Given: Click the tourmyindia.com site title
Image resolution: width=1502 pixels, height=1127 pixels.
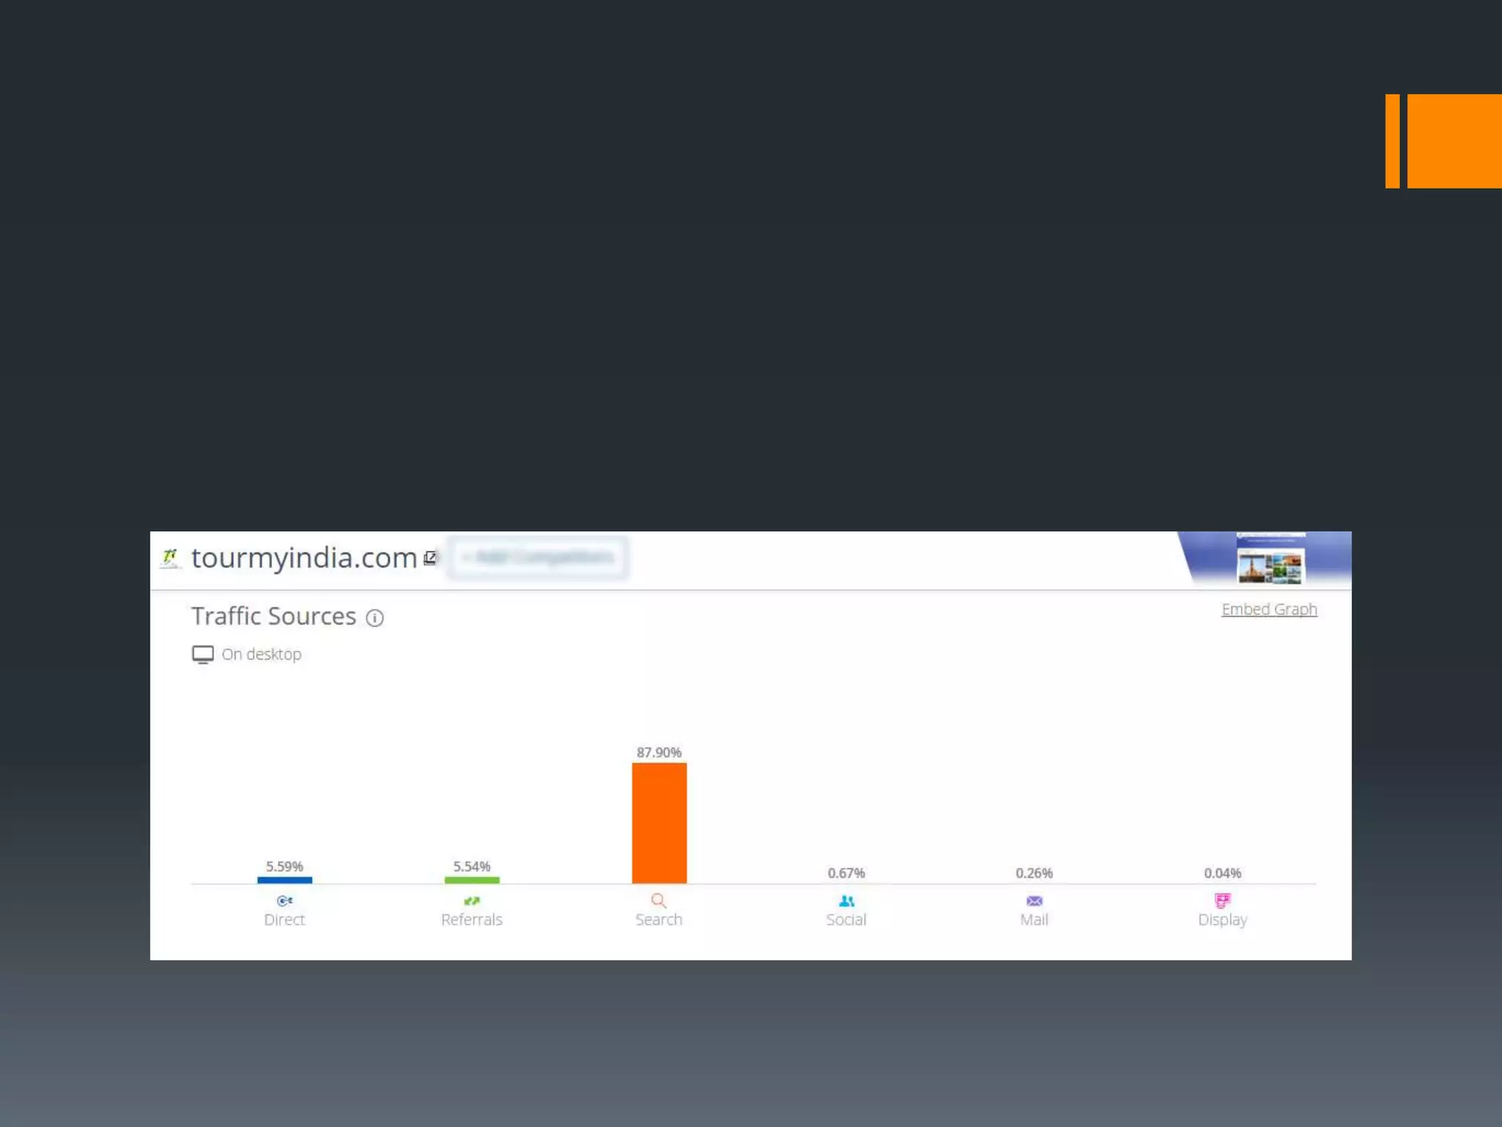Looking at the screenshot, I should [304, 558].
